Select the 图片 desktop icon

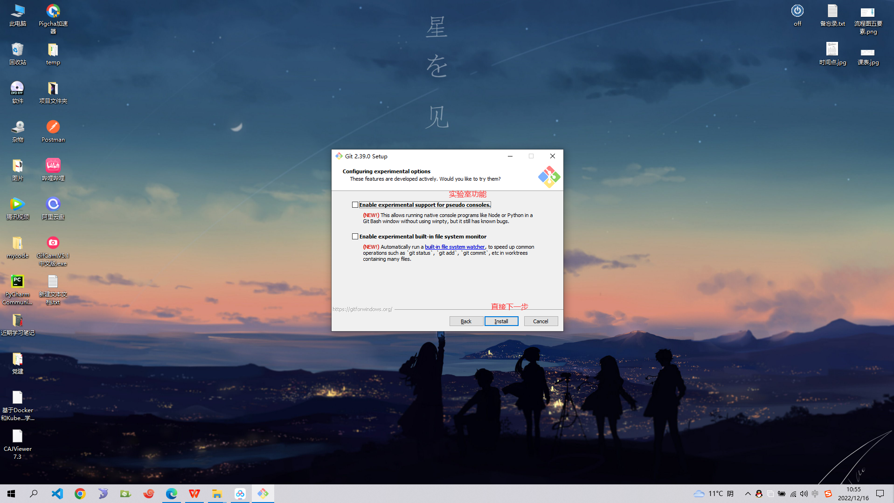tap(18, 170)
